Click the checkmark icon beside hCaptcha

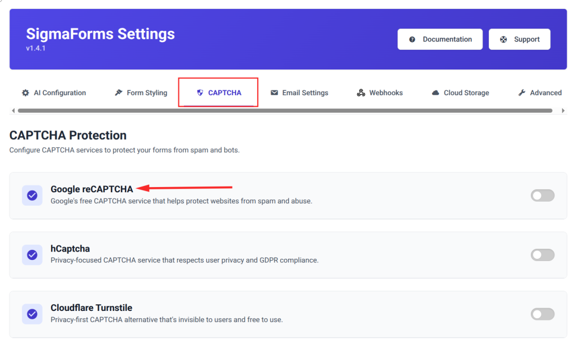[32, 255]
